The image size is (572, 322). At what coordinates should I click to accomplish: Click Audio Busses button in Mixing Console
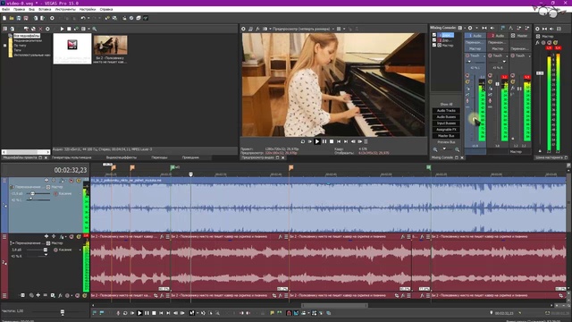(446, 117)
